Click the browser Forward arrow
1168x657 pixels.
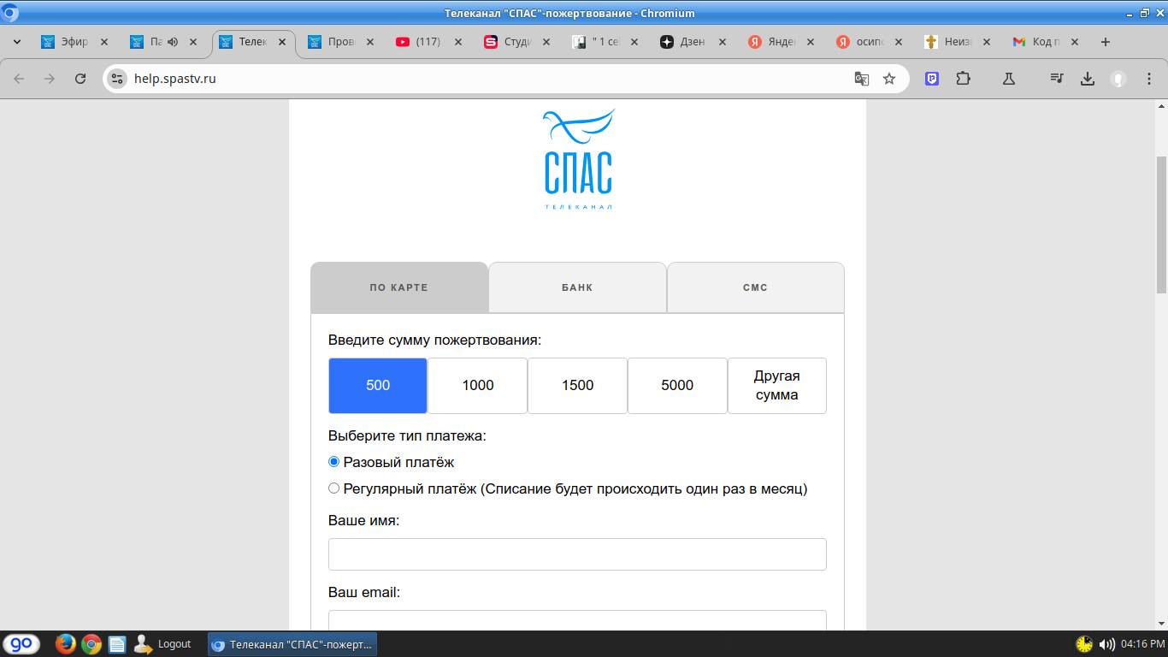click(50, 79)
